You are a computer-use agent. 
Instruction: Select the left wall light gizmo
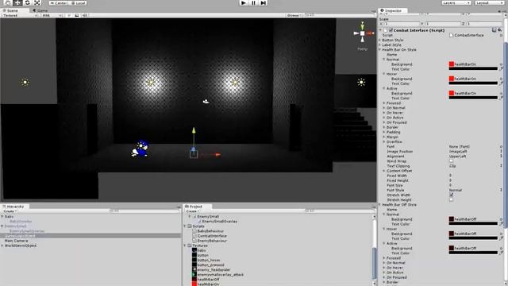pyautogui.click(x=150, y=83)
